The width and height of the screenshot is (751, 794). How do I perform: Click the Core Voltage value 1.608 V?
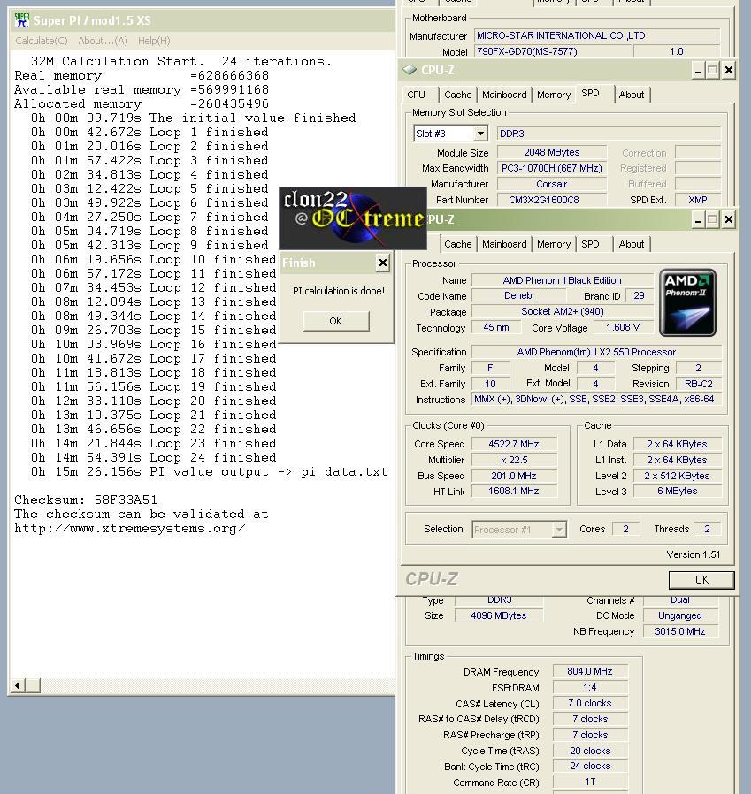pyautogui.click(x=623, y=328)
